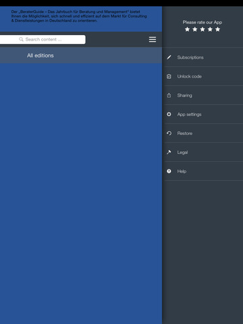Select the All editions tab
Viewport: 243px width, 324px height.
point(40,55)
